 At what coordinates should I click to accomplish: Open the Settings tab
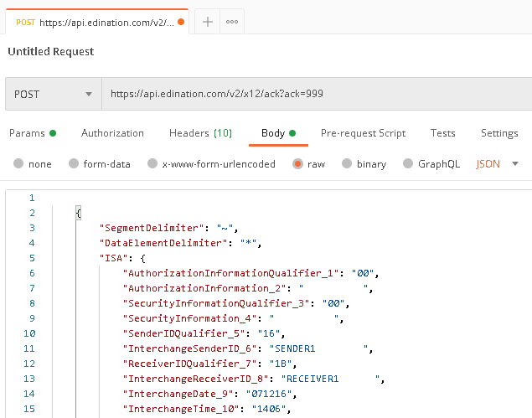pos(499,133)
